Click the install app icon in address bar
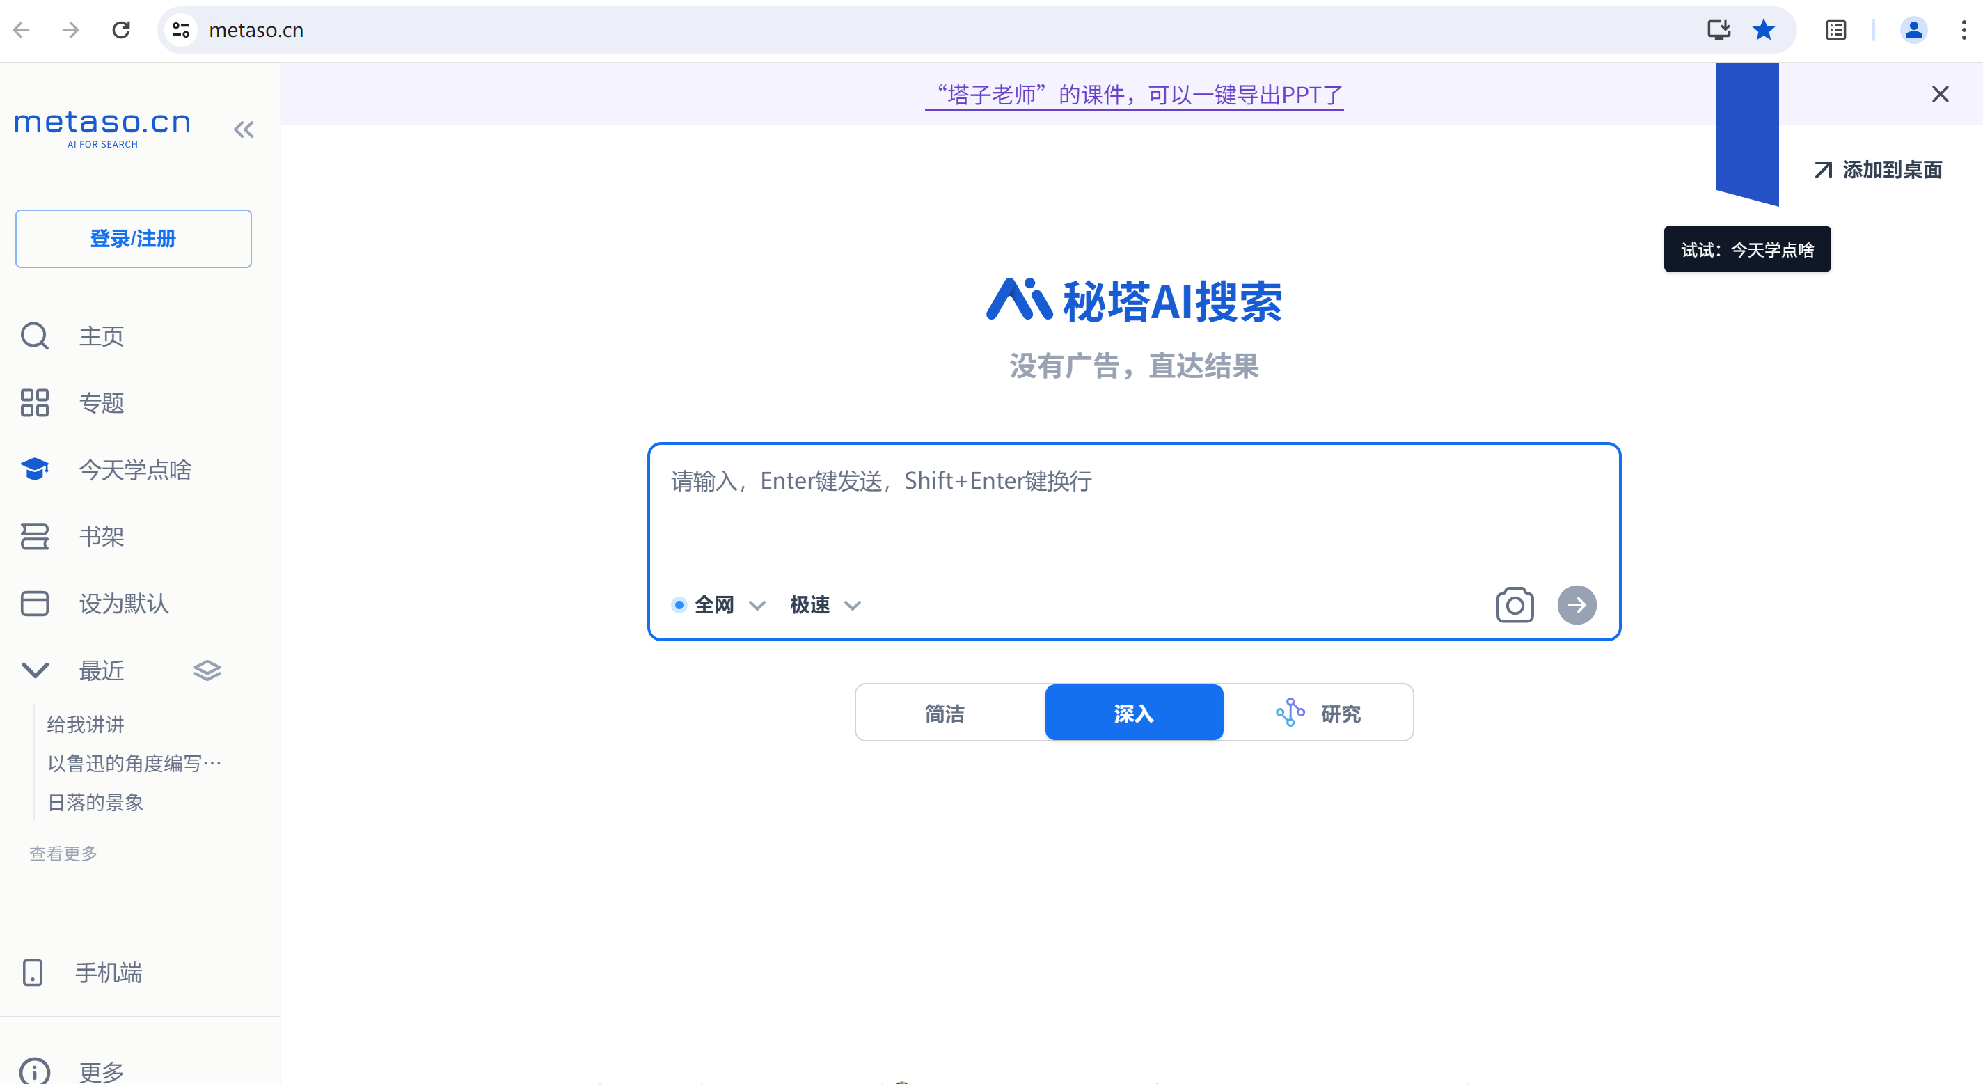Image resolution: width=1983 pixels, height=1084 pixels. [x=1719, y=30]
